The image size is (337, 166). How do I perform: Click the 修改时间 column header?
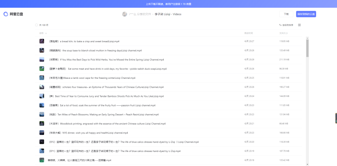(x=248, y=33)
